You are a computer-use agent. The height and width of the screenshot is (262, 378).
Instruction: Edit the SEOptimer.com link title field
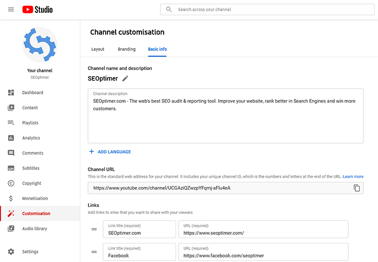tap(139, 229)
